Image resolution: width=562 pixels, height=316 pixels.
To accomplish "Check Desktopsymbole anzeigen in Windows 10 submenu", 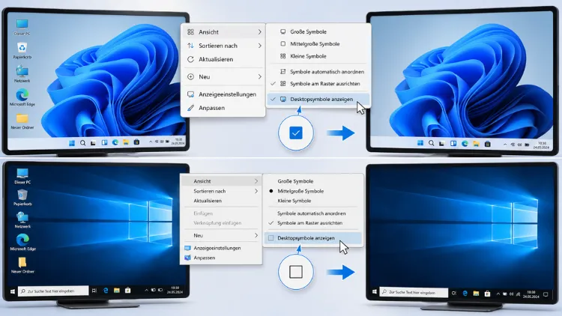I will point(313,238).
